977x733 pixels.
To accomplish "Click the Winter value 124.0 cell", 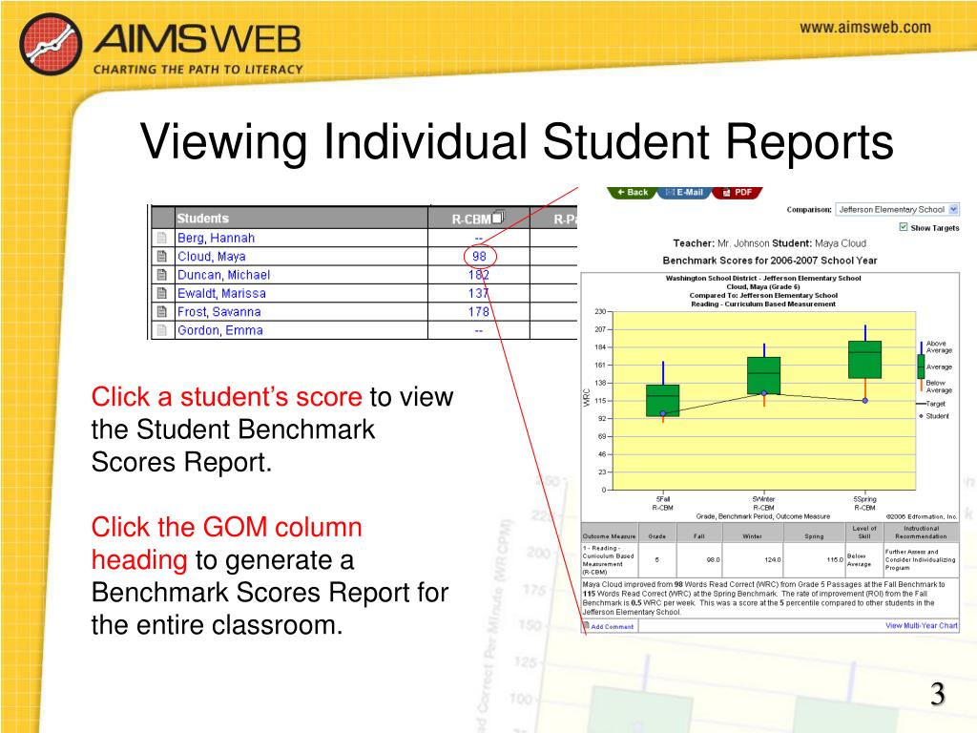I will coord(752,559).
